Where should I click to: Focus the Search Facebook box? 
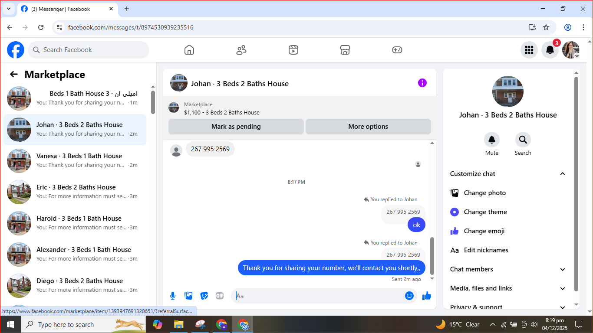point(89,50)
